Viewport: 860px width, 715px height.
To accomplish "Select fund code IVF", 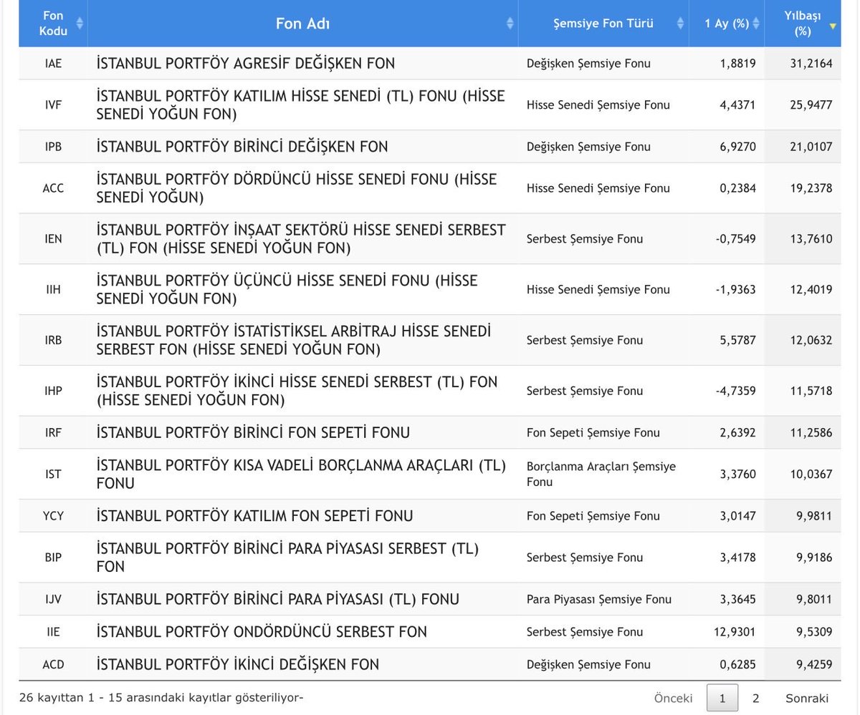I will [x=53, y=104].
